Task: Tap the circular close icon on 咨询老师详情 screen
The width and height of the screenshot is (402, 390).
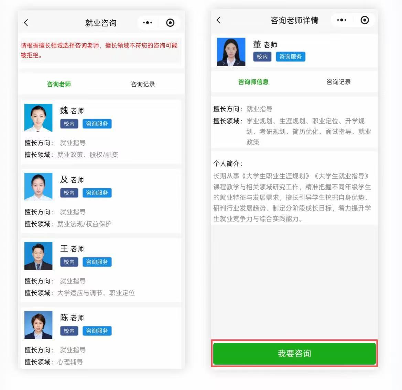Action: (x=365, y=20)
